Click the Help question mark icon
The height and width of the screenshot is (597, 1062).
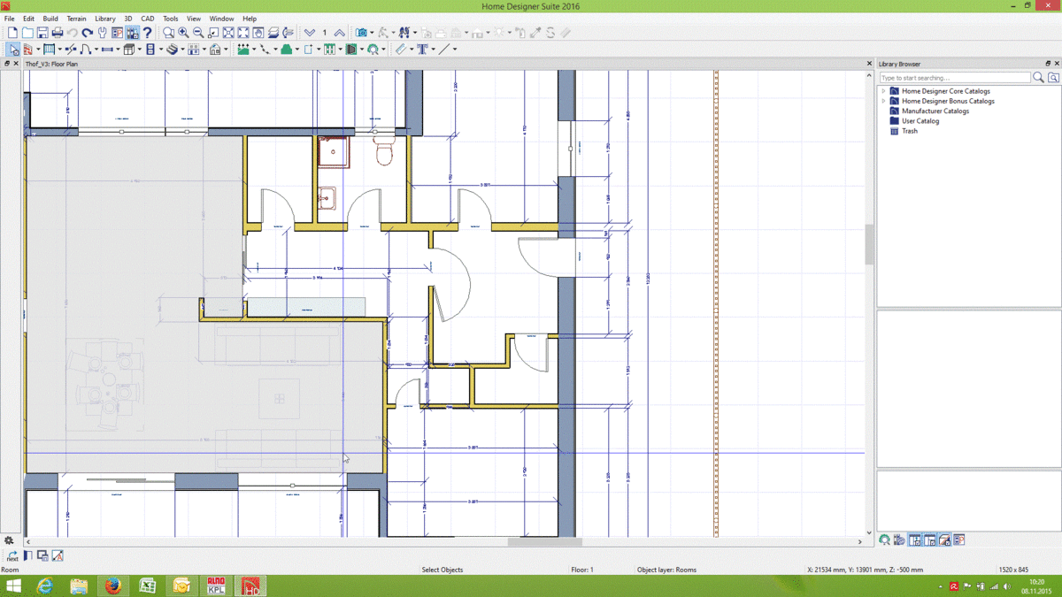tap(148, 33)
